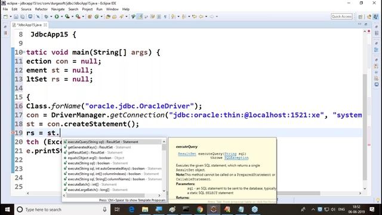Viewport: 382px width, 215px height.
Task: Click the Maximize editor area icon
Action: [366, 24]
